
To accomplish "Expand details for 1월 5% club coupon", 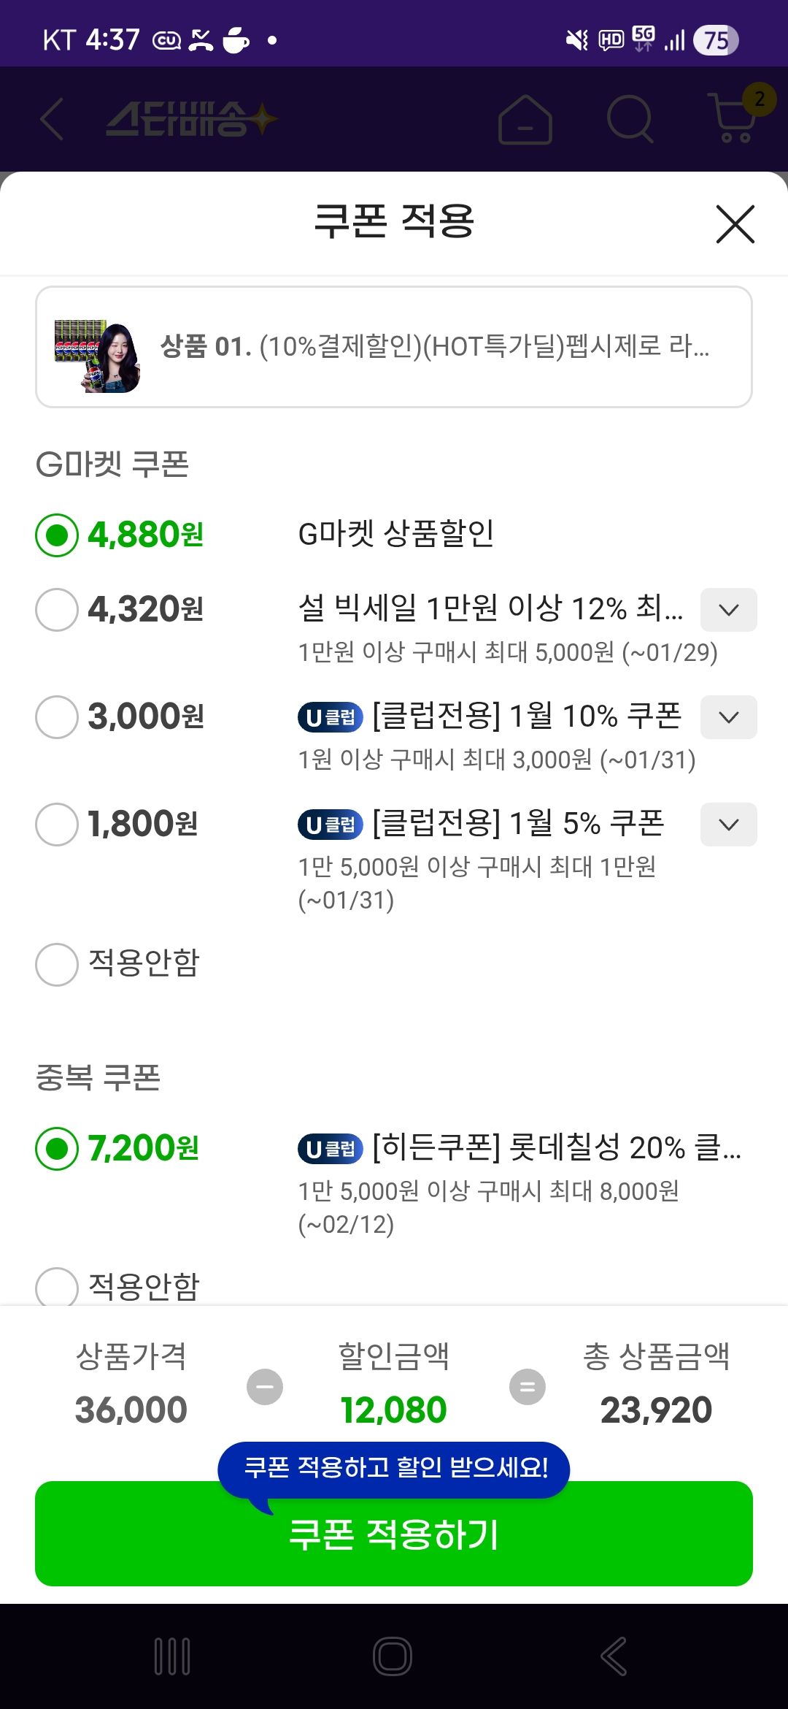I will (728, 825).
